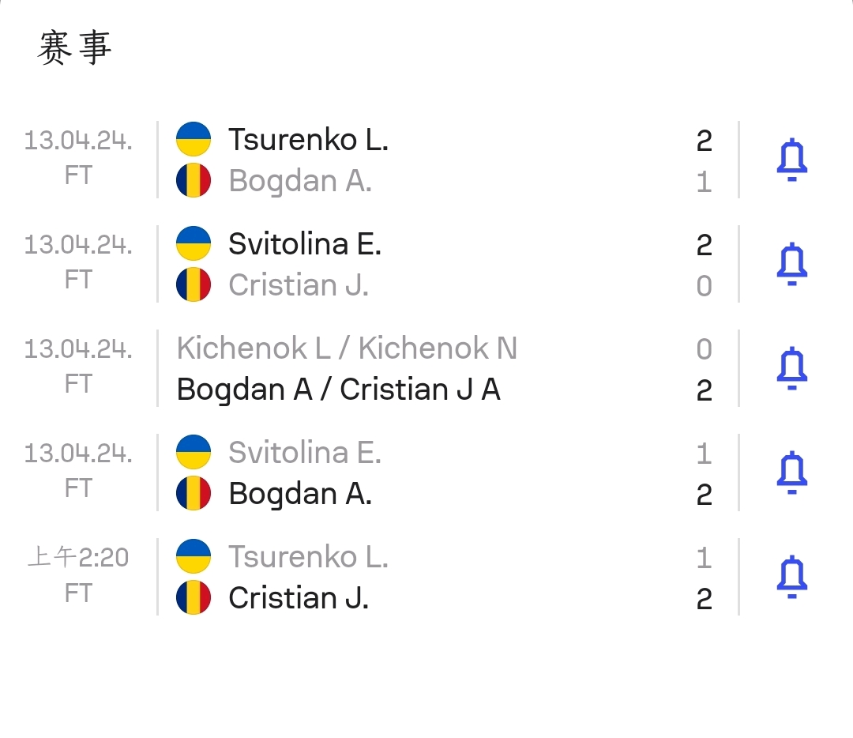The image size is (853, 738).
Task: Toggle bell for Kichenok doubles match
Action: [x=791, y=368]
